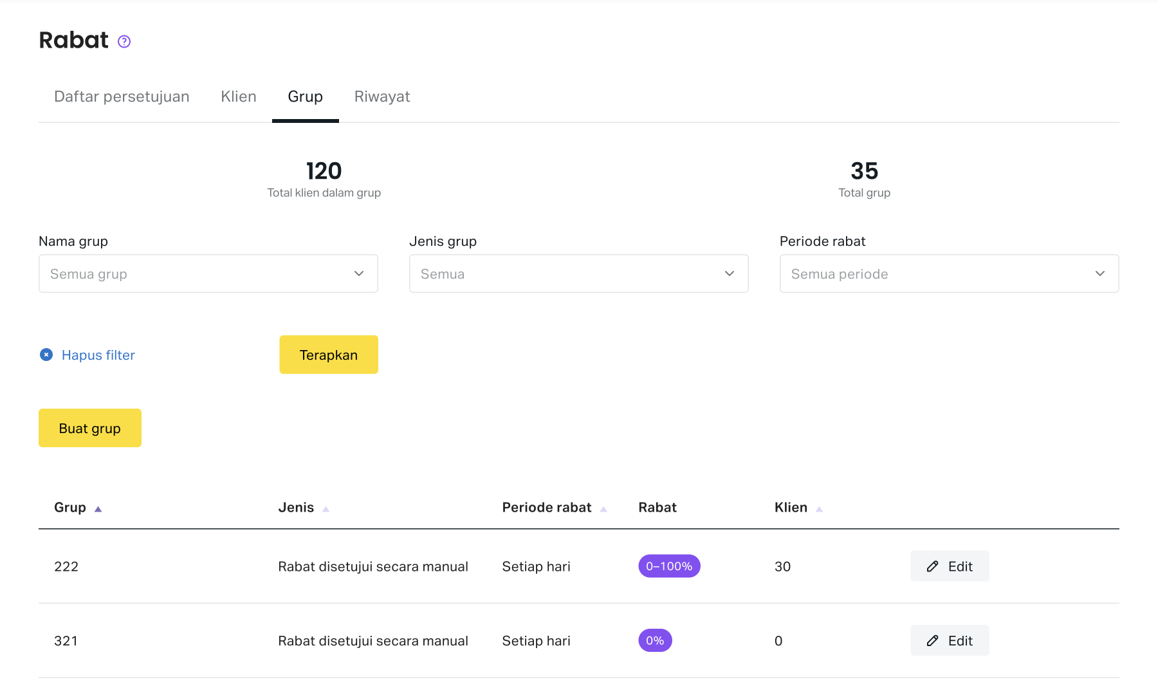Viewport: 1158px width, 695px height.
Task: Sort by Jenis column arrow
Action: click(x=326, y=509)
